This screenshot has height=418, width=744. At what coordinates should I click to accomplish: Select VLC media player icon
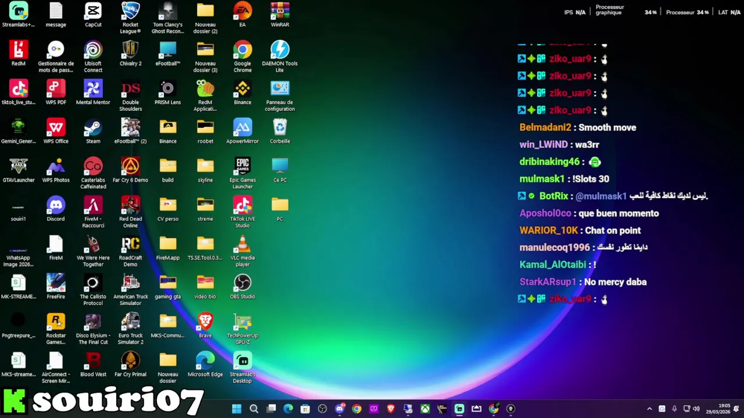[242, 251]
